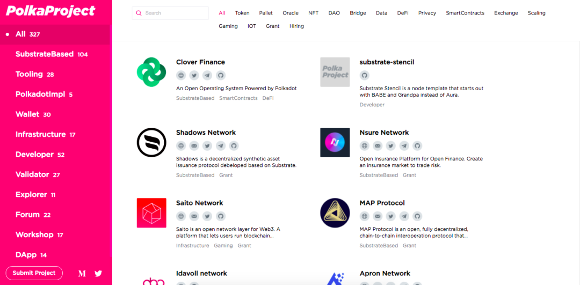Open Saito Network GitHub icon
The image size is (580, 285).
(221, 216)
